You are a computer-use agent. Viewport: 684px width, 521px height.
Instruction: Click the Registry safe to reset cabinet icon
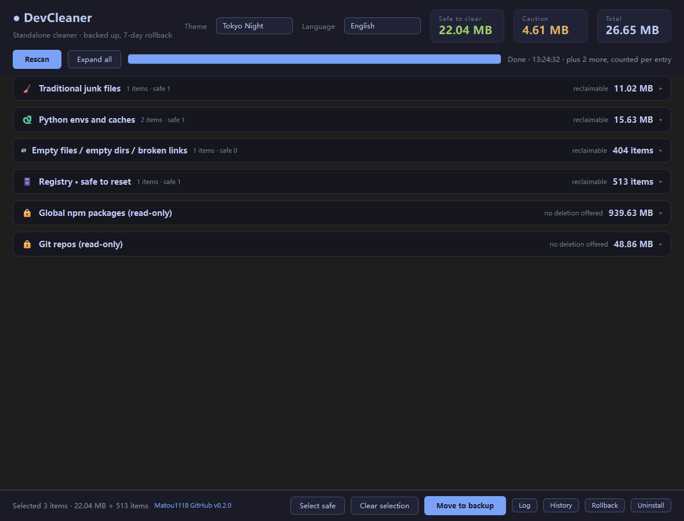pyautogui.click(x=27, y=182)
